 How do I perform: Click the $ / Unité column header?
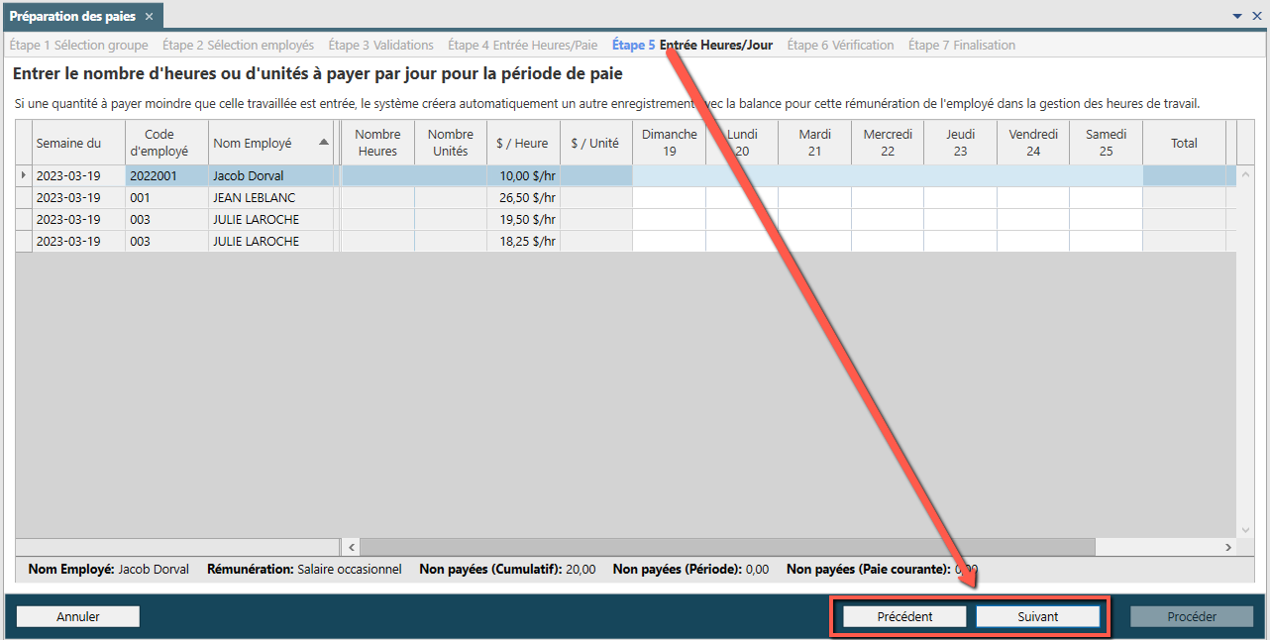click(596, 143)
